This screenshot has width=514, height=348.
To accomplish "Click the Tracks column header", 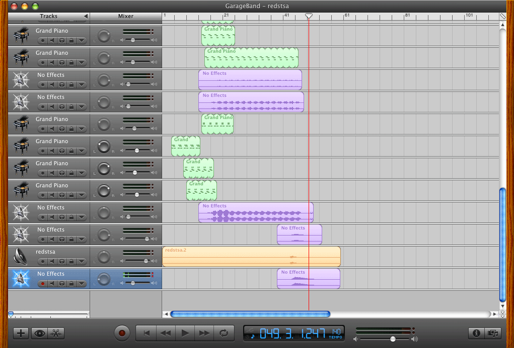I will 48,16.
